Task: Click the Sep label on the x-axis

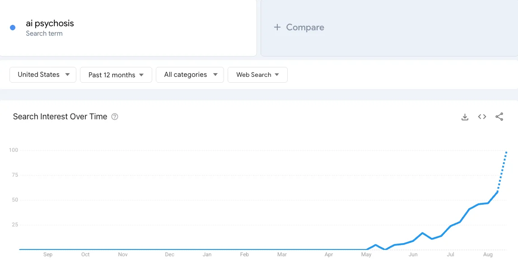Action: (48, 254)
